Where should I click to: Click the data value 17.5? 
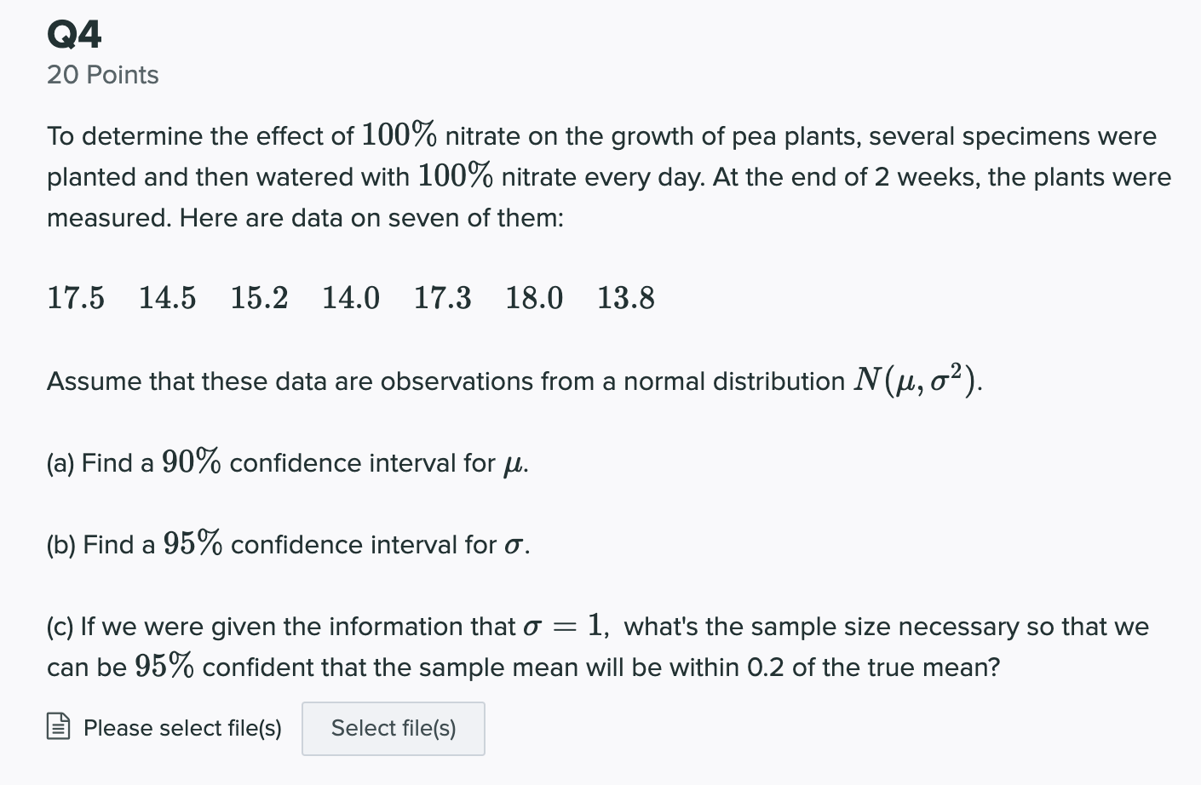point(76,298)
